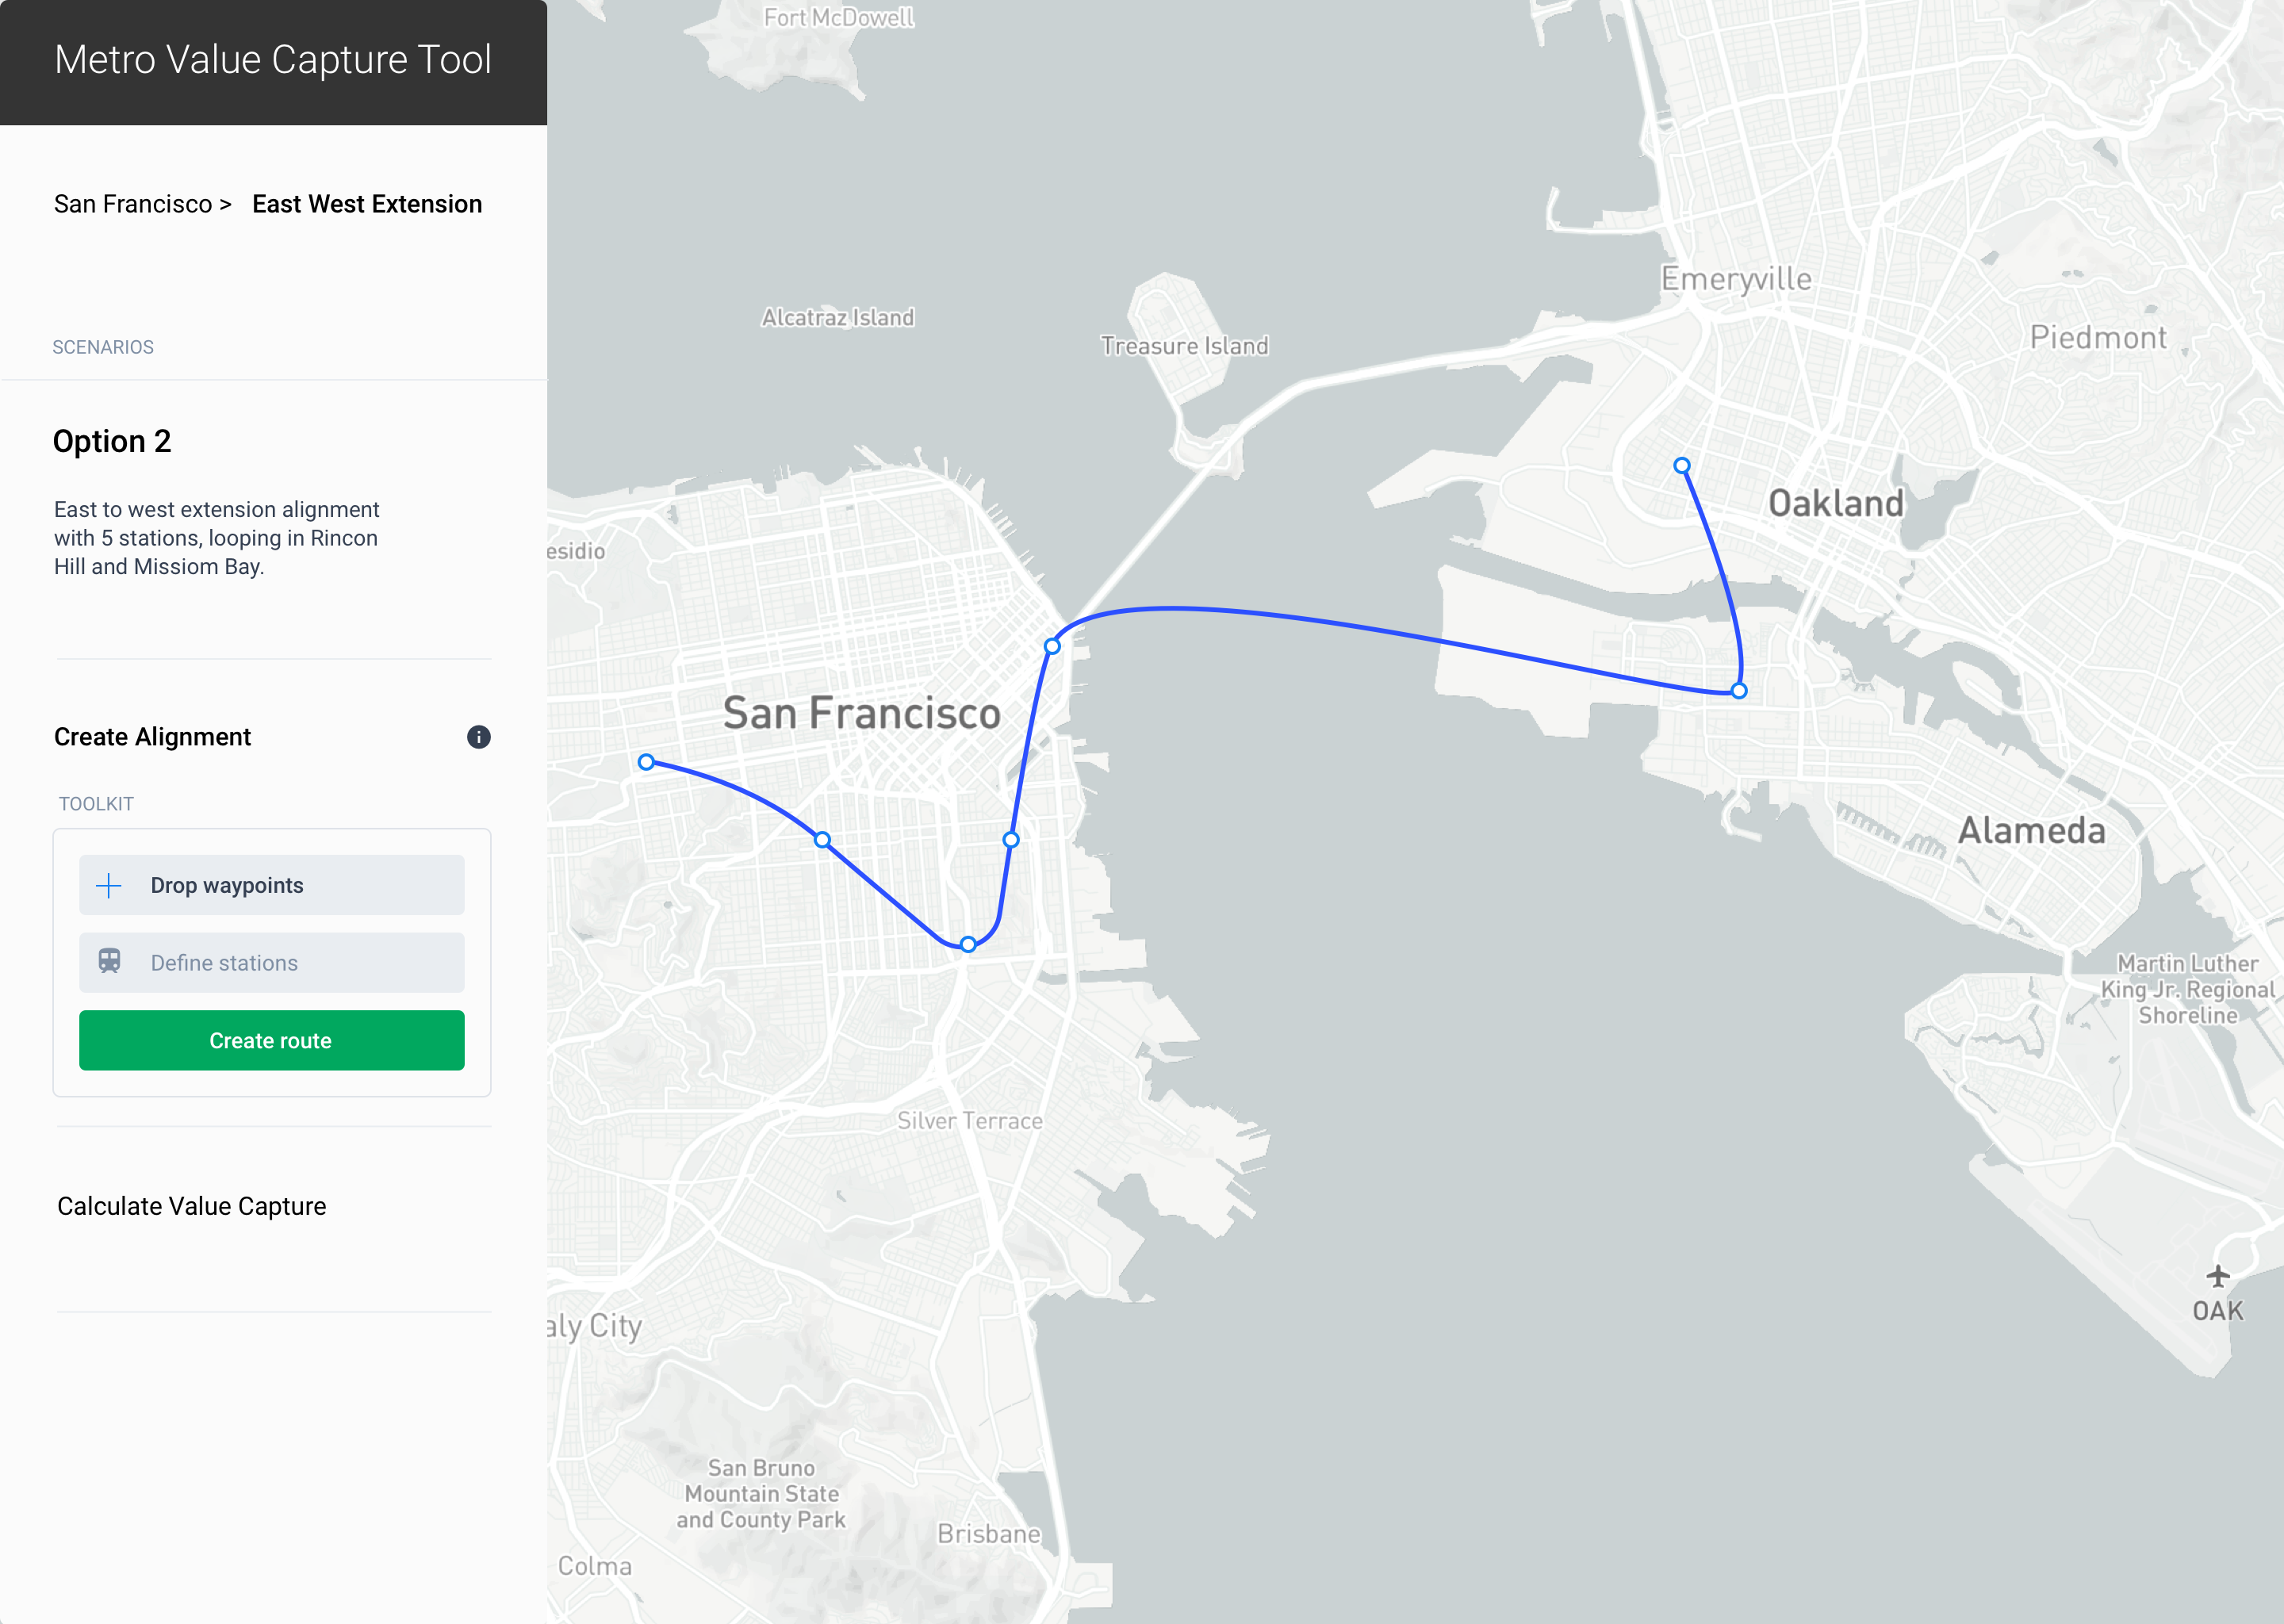Click the OAK airport icon on map

tap(2218, 1277)
